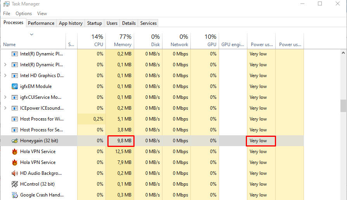
Task: Select the Processes tab
Action: tap(13, 22)
